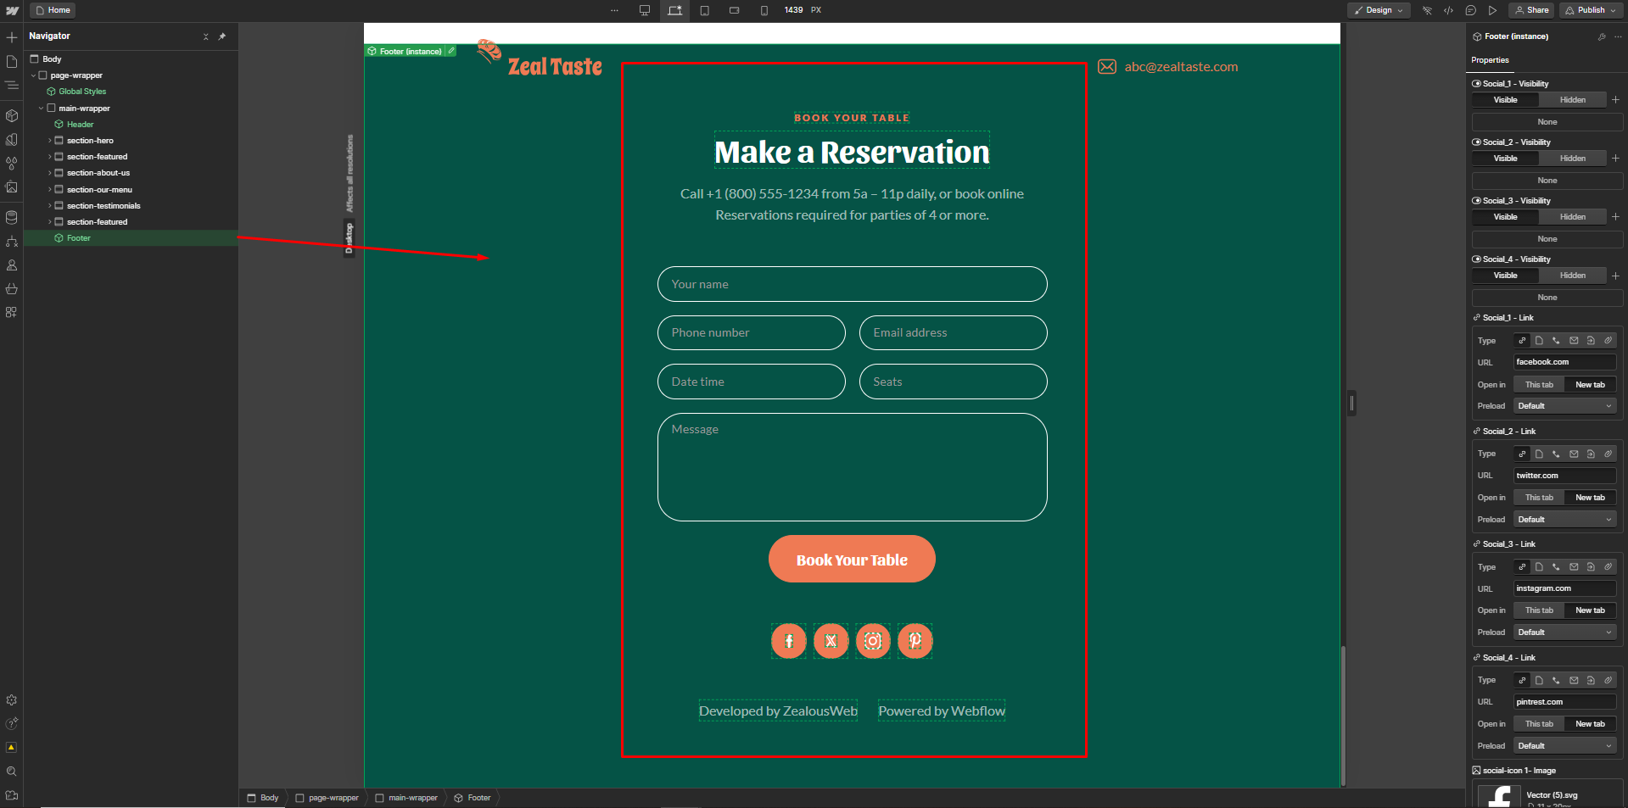
Task: Set Social_1 visibility to Hidden
Action: pos(1572,99)
